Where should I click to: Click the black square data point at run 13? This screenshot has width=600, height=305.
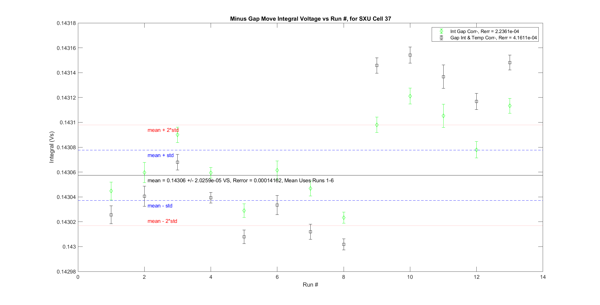pos(510,63)
